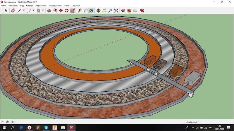Choose the Rotate tool

67,11
